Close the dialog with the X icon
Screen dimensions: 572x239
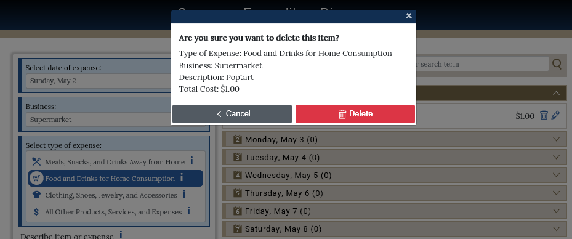pyautogui.click(x=409, y=15)
